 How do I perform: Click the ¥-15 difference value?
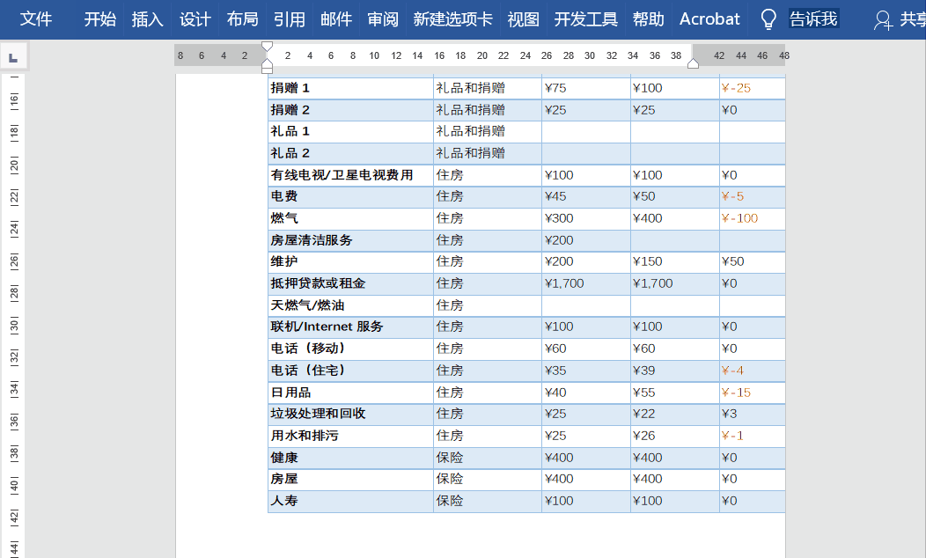tap(736, 393)
